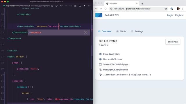
Task: Choose the metadata autocomplete suggestion
Action: pyautogui.click(x=59, y=32)
